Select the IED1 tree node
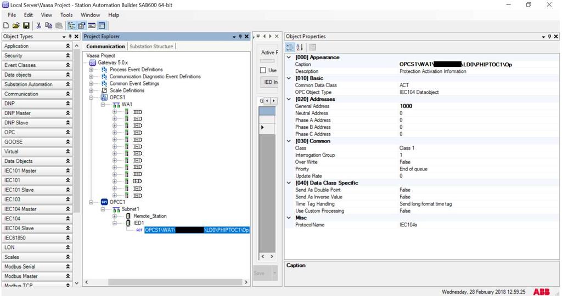 click(x=139, y=223)
